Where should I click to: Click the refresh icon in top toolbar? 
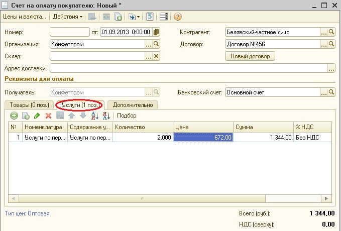tap(106, 17)
